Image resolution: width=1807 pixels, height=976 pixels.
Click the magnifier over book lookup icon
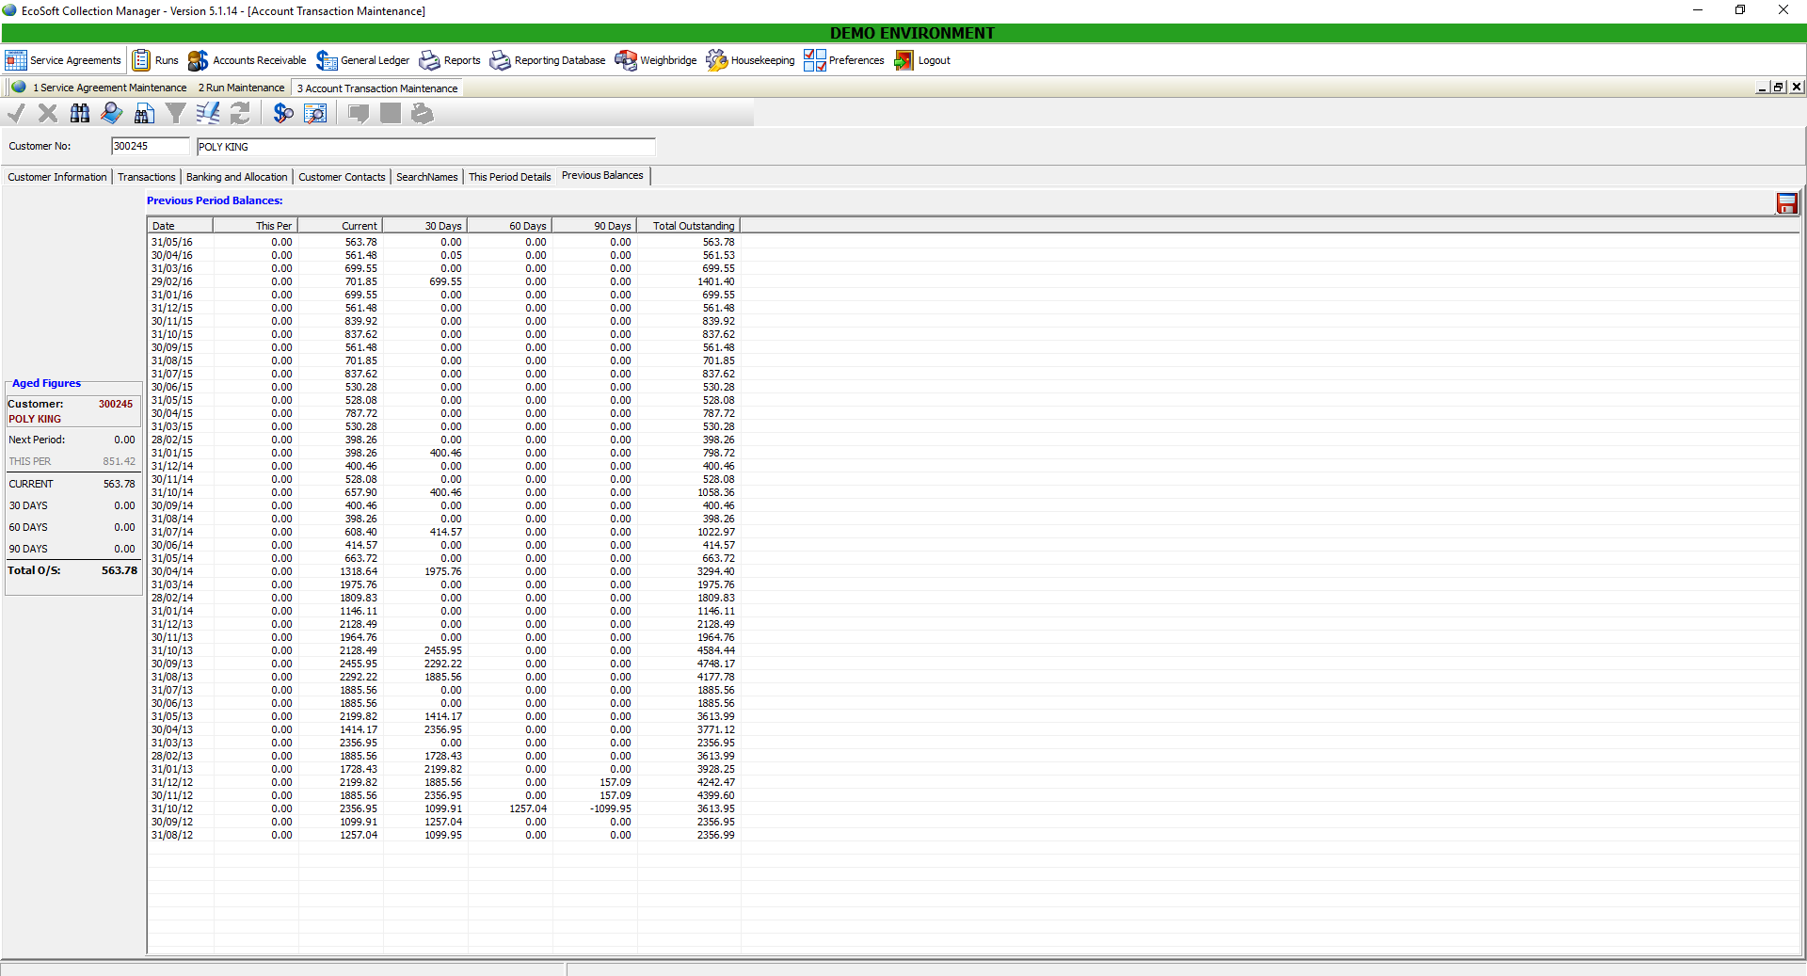pyautogui.click(x=112, y=114)
